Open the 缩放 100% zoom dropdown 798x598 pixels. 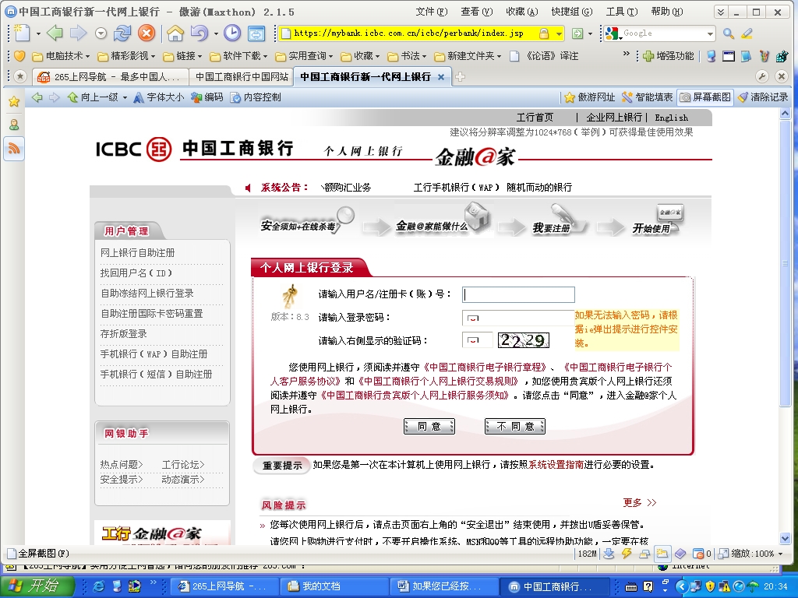pyautogui.click(x=780, y=554)
